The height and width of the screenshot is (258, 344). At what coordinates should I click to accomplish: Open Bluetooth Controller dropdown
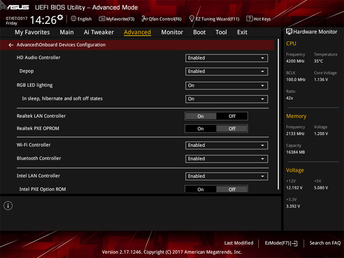(x=226, y=159)
